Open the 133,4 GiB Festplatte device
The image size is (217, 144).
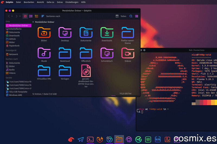(x=18, y=92)
